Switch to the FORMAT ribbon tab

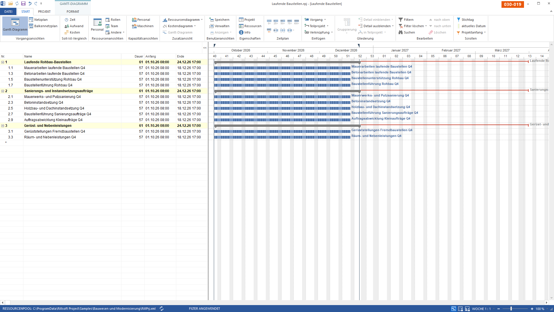(73, 12)
